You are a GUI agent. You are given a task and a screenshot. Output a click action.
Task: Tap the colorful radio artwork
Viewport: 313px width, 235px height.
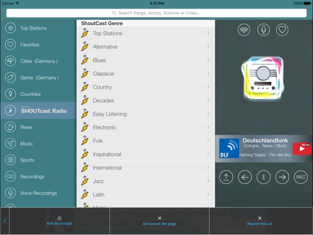(x=263, y=78)
